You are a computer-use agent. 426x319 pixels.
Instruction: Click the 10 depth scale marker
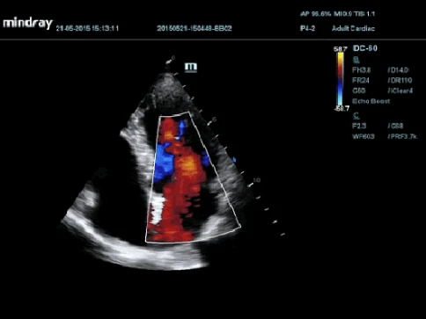(257, 180)
